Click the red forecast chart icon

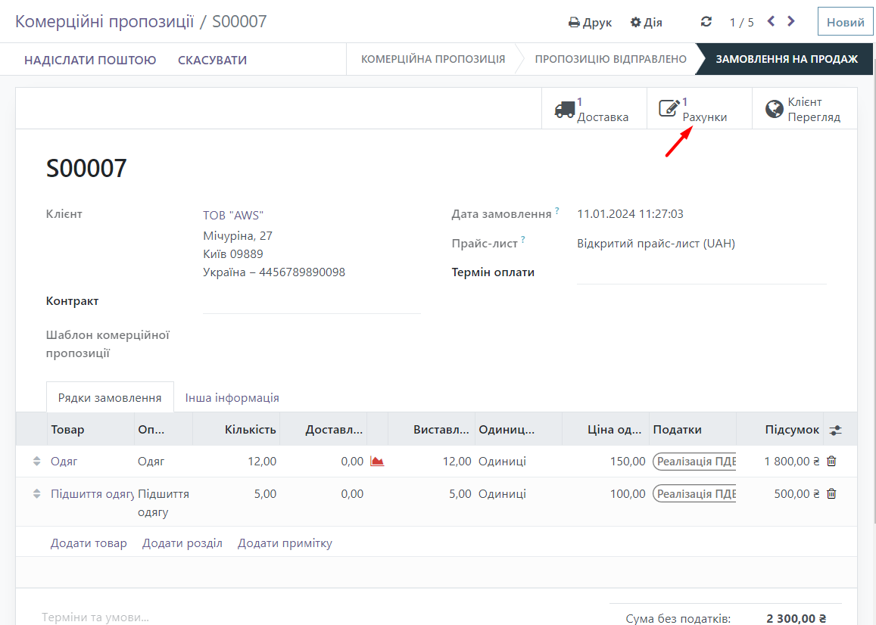coord(377,461)
